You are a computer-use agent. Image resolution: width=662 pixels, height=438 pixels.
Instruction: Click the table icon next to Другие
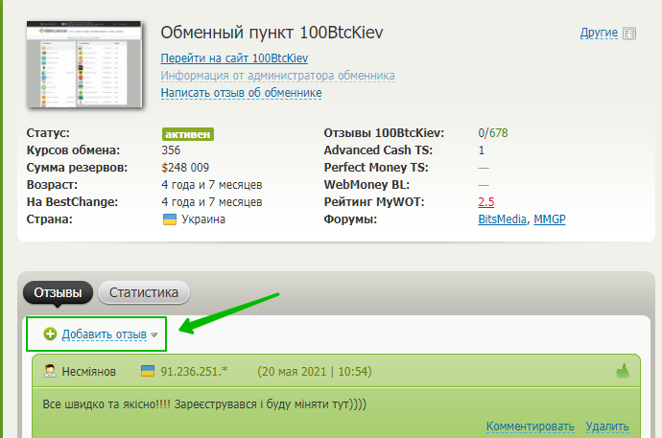[629, 34]
